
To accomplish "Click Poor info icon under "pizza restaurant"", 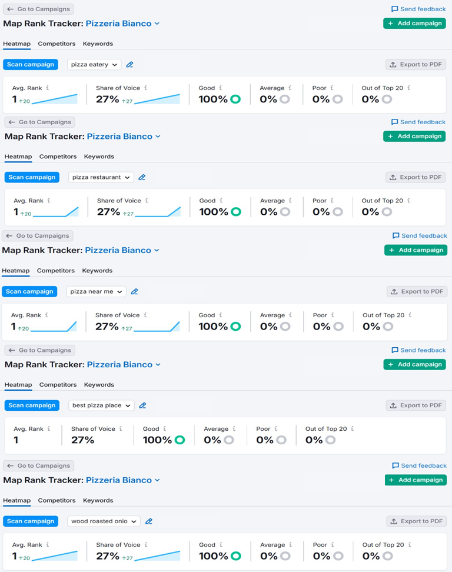I will 333,201.
